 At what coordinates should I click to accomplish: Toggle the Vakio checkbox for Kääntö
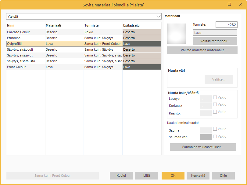[x=215, y=112]
